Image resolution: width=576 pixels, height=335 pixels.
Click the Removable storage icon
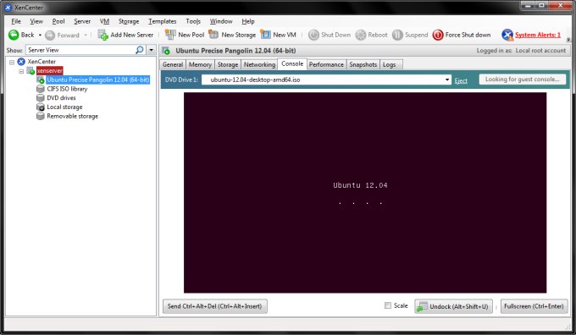41,116
